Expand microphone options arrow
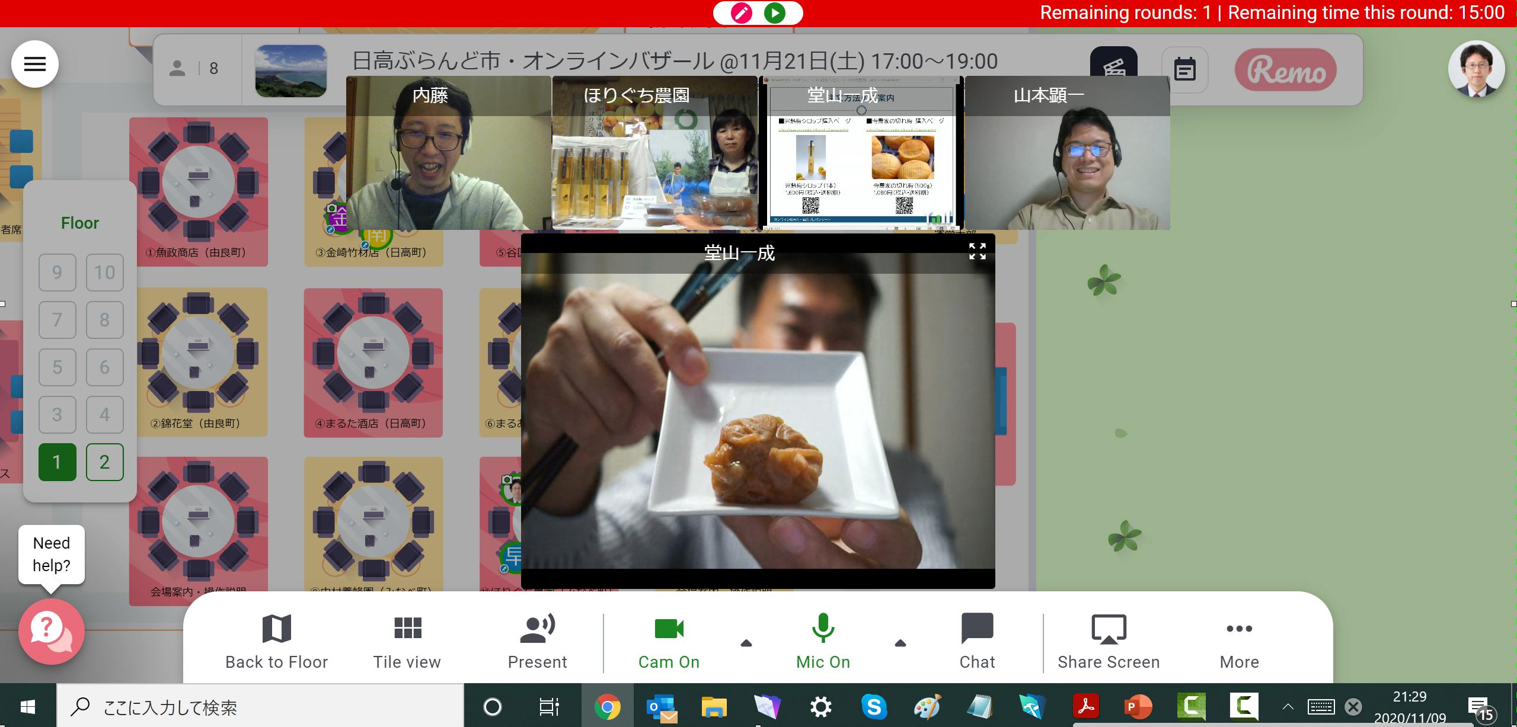This screenshot has width=1517, height=727. pos(900,643)
